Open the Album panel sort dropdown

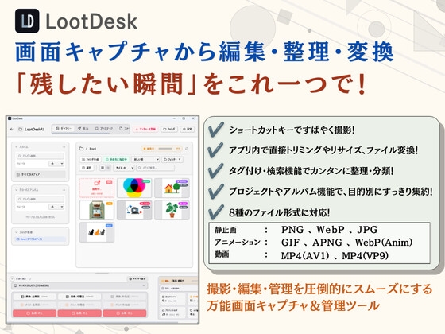point(56,164)
